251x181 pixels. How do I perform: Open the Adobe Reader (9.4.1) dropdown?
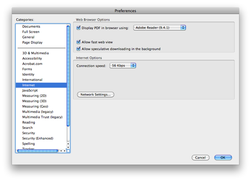pyautogui.click(x=159, y=28)
